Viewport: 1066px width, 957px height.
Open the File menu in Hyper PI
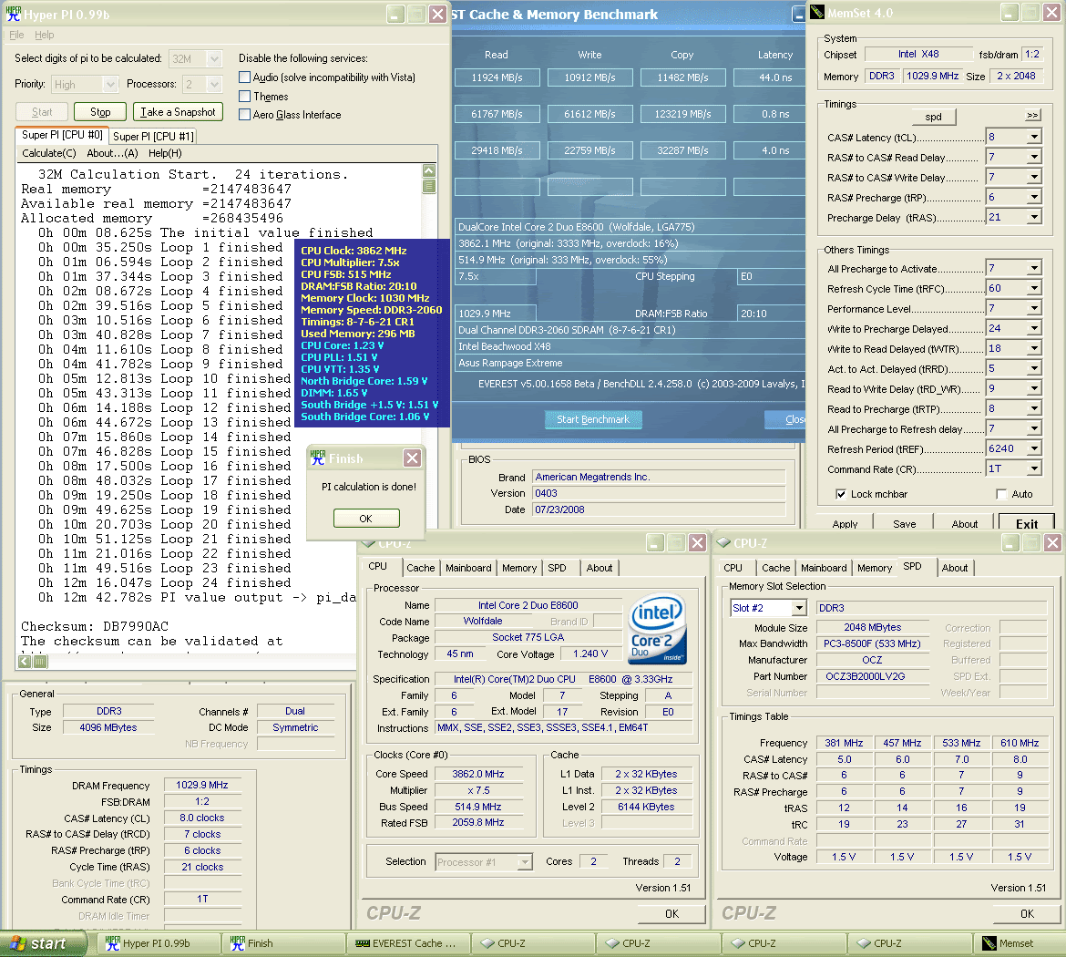click(x=16, y=35)
